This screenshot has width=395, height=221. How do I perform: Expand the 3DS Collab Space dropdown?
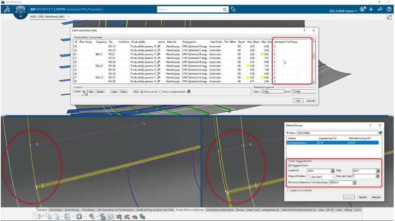(x=356, y=11)
